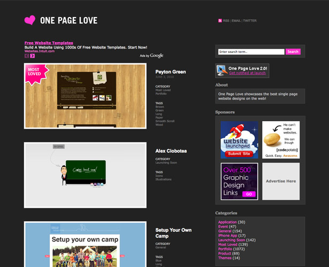Open the Peyton Green post title
The width and height of the screenshot is (329, 267).
point(171,72)
